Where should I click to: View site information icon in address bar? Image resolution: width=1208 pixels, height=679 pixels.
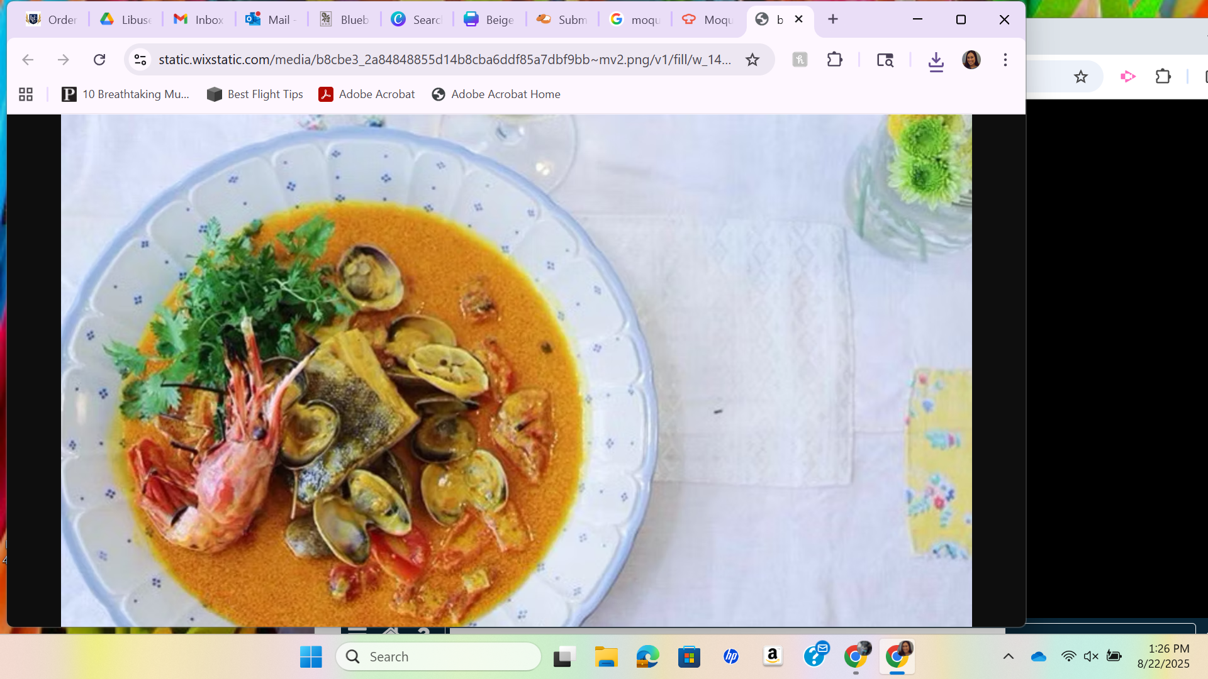point(140,60)
